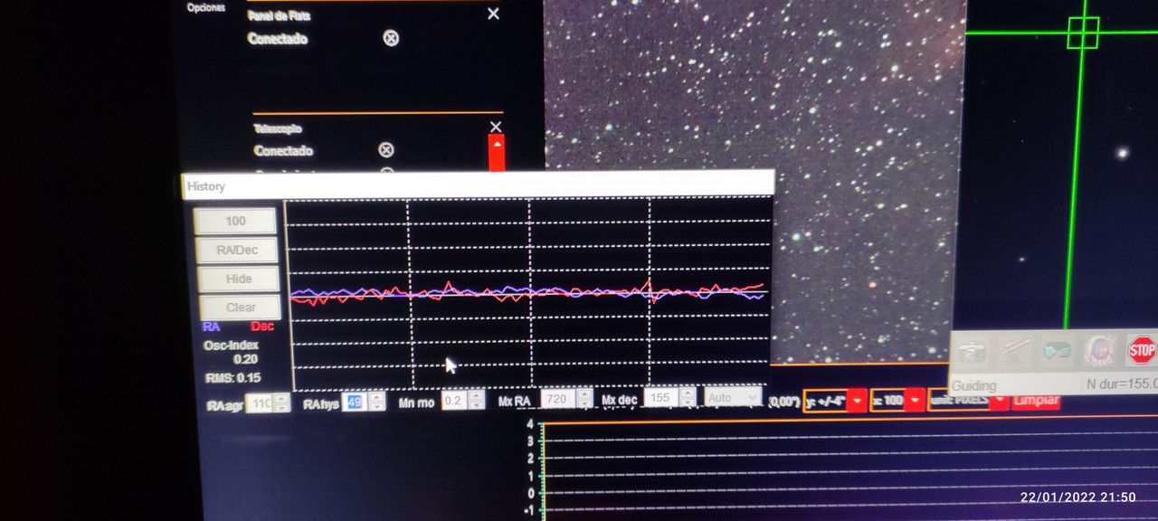
Task: Click the 'N dur=155.0' status text
Action: pos(1121,384)
